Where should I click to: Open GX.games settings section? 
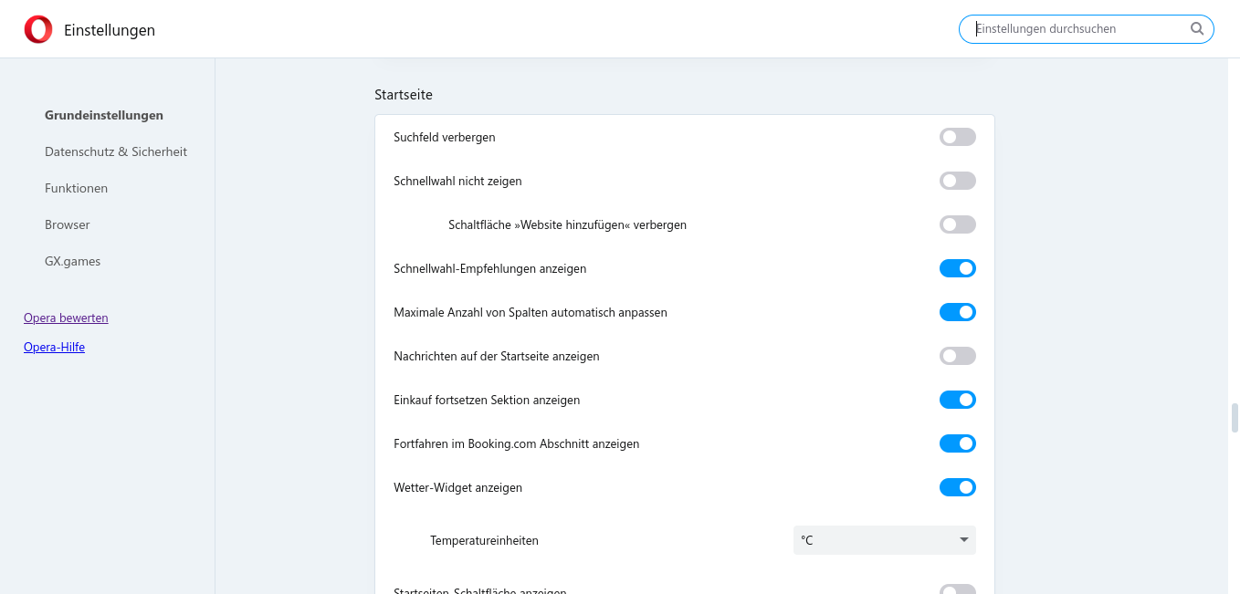(73, 261)
